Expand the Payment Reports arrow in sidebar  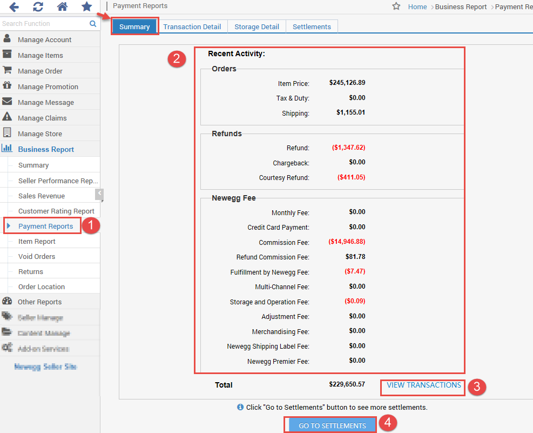(8, 225)
